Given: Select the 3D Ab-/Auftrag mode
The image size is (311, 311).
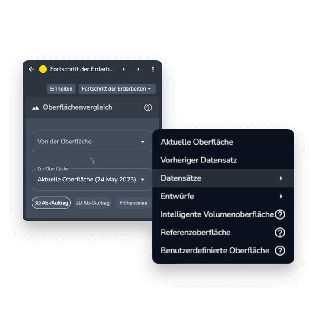Looking at the screenshot, I should (x=51, y=203).
